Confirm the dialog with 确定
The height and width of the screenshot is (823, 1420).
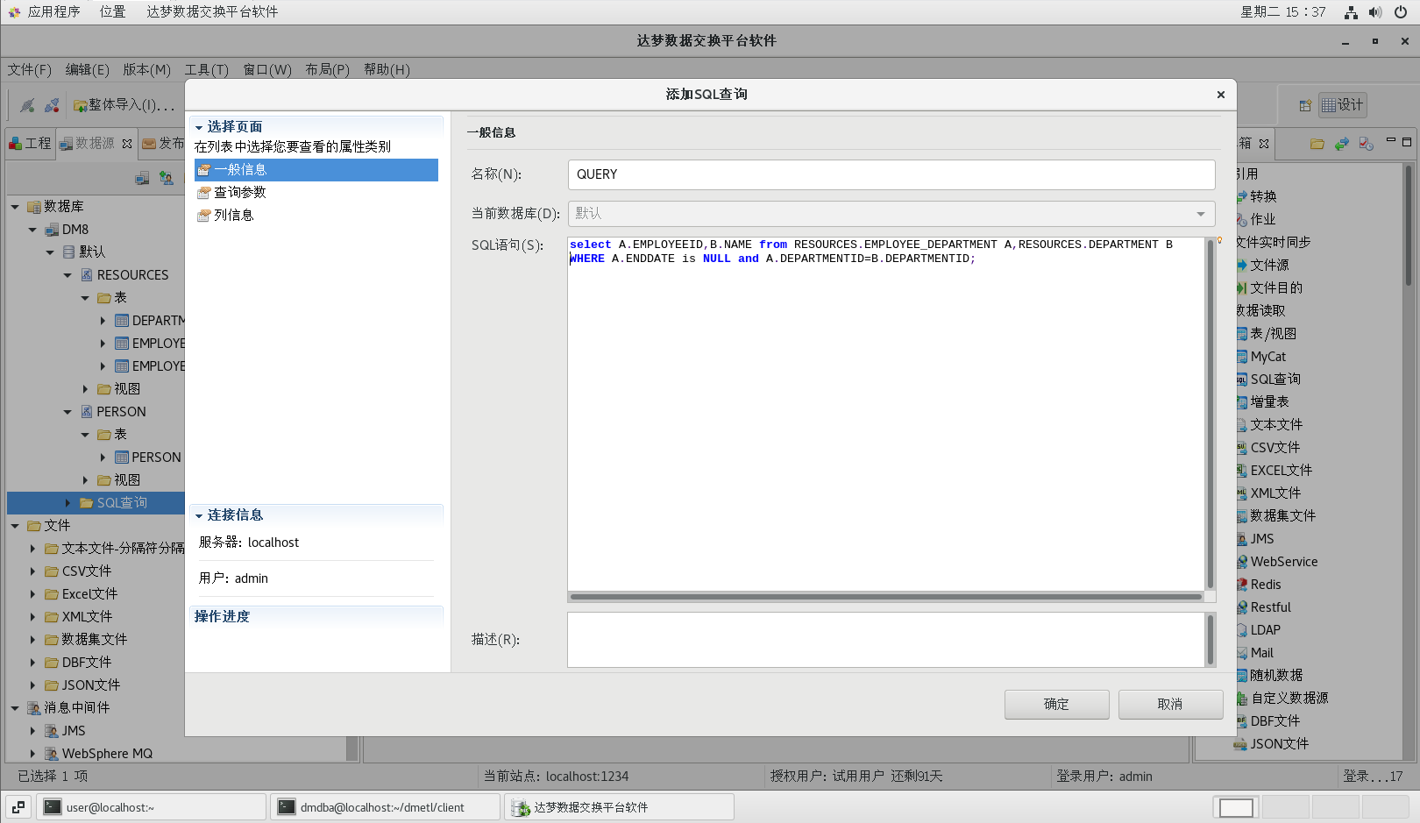coord(1056,704)
